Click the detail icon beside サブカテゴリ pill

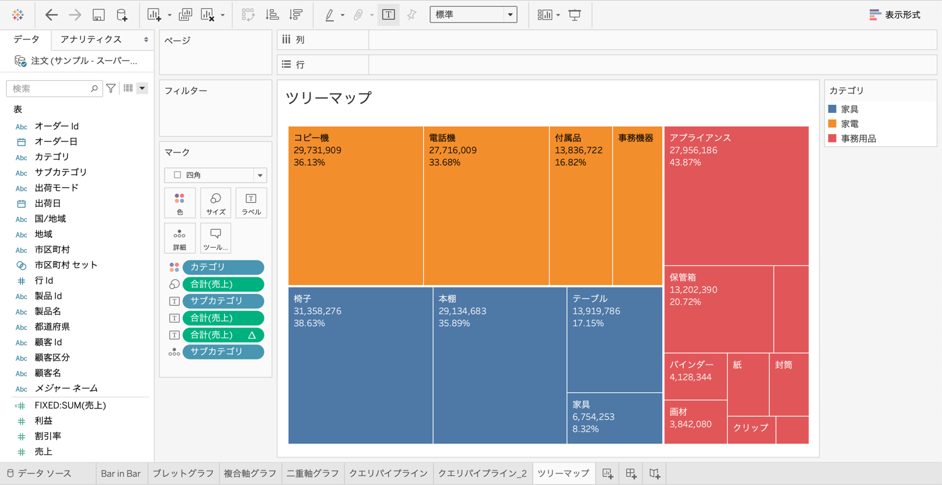click(x=174, y=352)
